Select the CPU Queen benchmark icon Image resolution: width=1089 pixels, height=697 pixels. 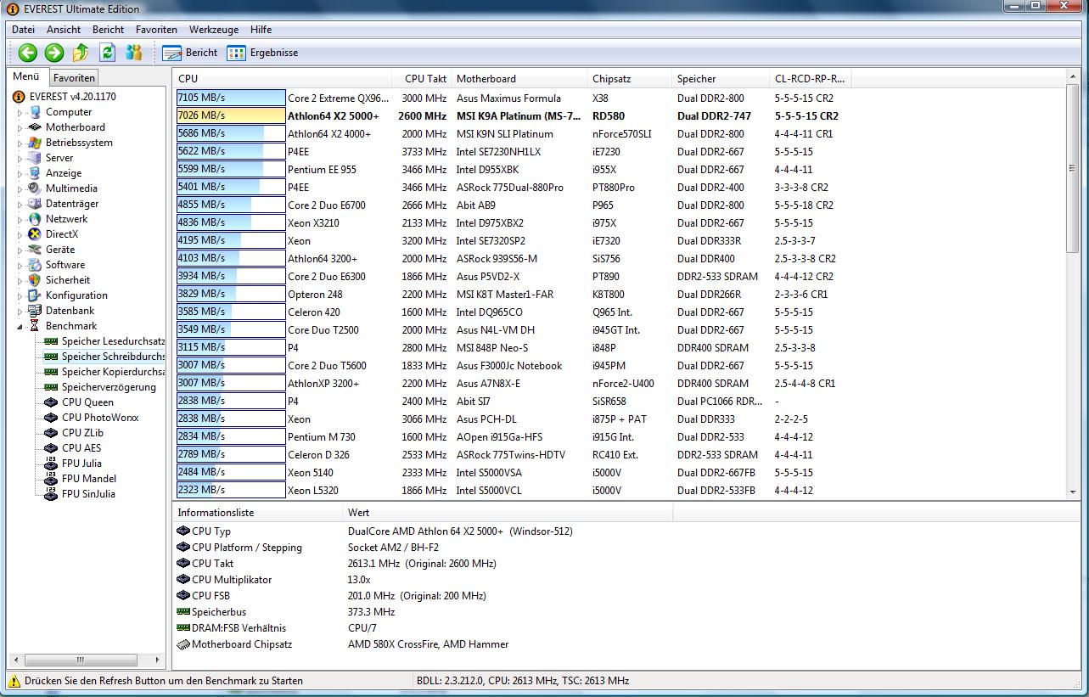coord(51,402)
